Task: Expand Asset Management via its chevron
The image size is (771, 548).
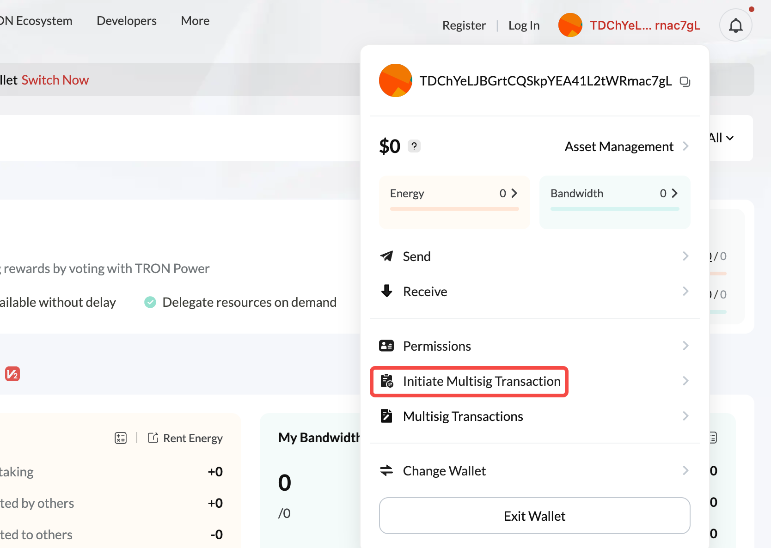Action: 686,146
